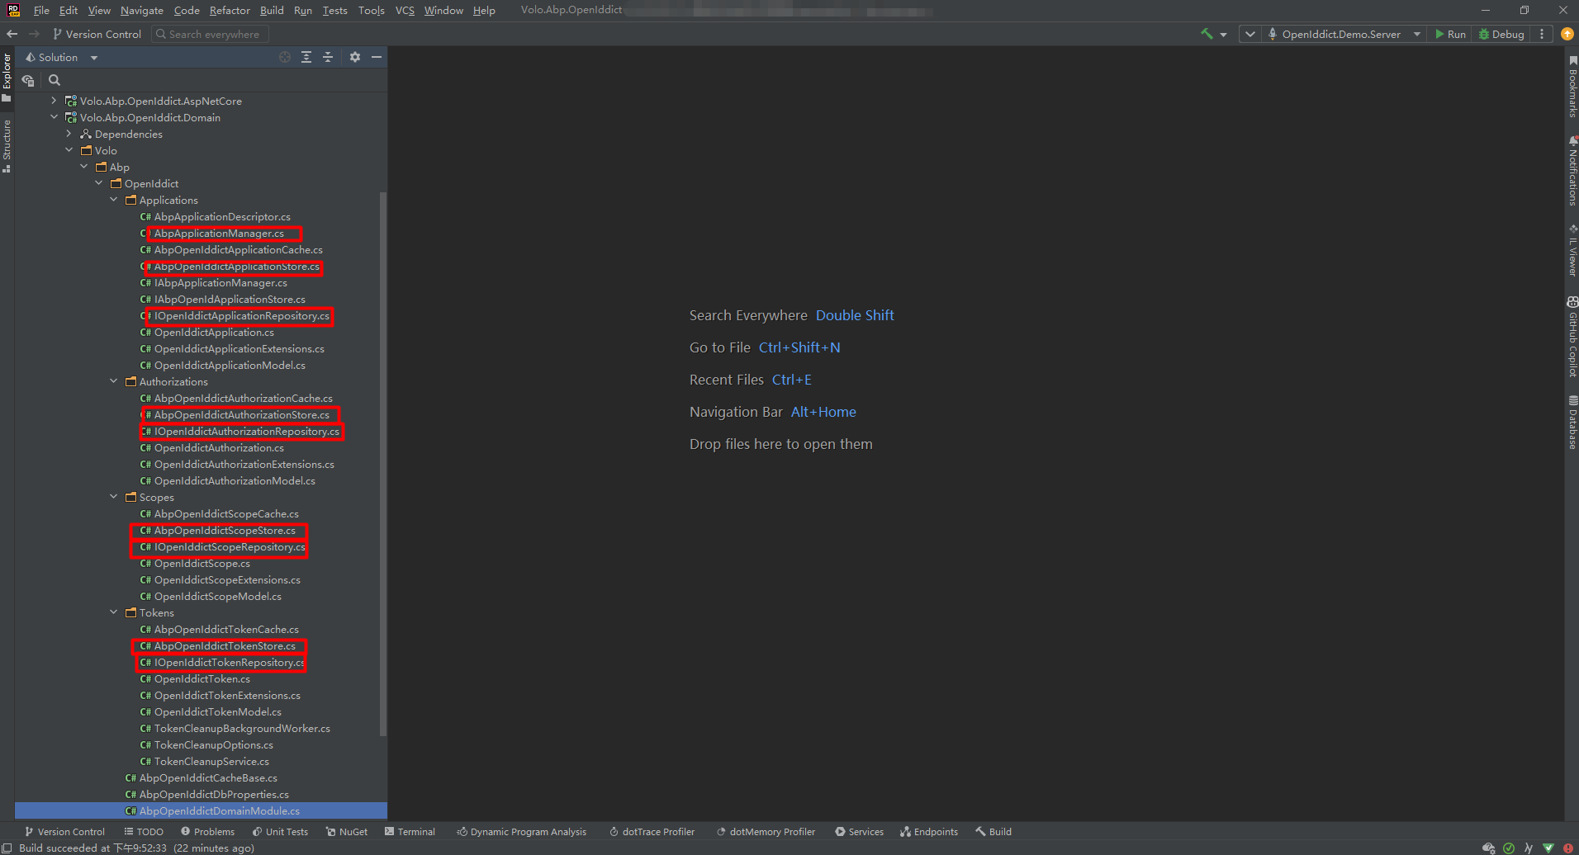Click the back navigation arrow
This screenshot has width=1579, height=855.
click(x=12, y=34)
